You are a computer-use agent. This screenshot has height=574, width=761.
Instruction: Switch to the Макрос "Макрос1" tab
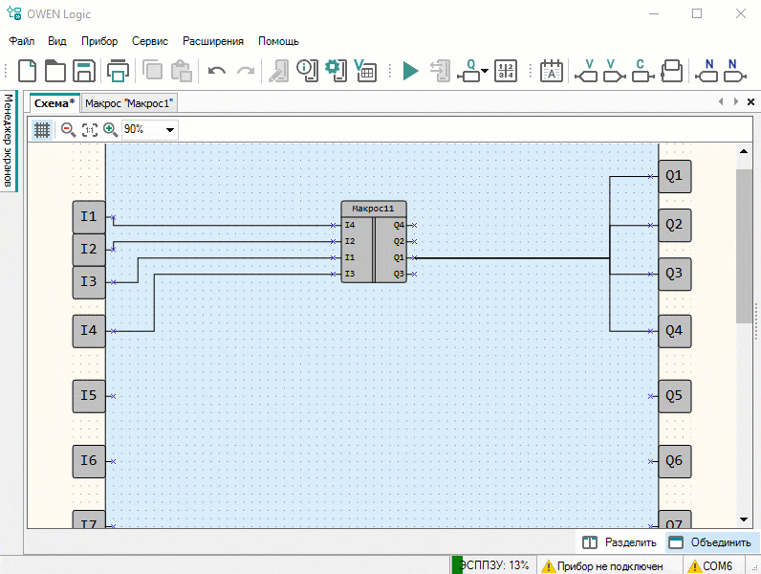click(129, 103)
